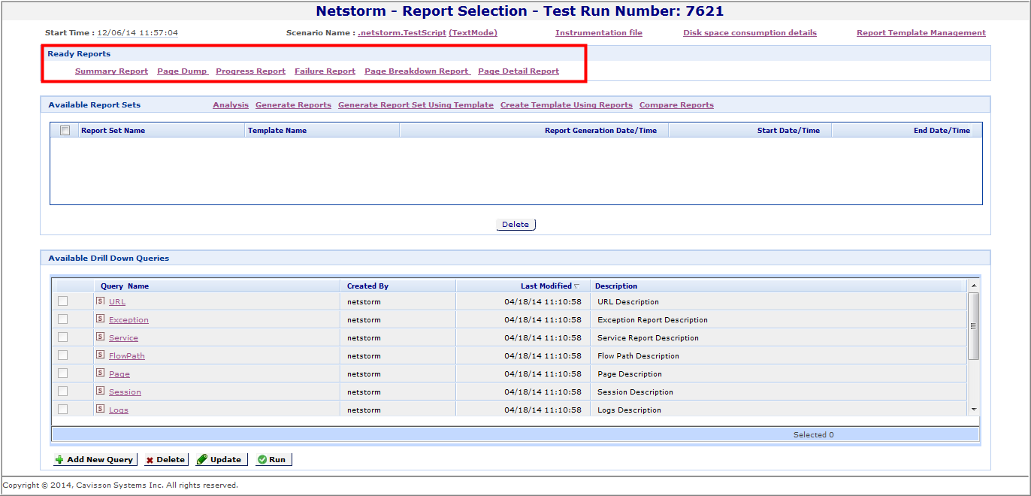Click Delete button beside Add New Query
Screen dimensions: 1031x496
click(x=165, y=459)
